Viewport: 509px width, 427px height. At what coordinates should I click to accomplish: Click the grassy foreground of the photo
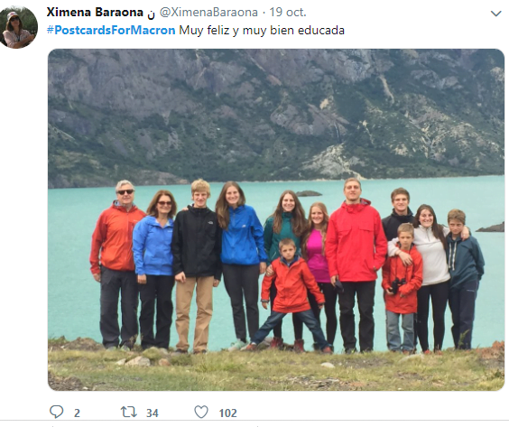pos(276,370)
